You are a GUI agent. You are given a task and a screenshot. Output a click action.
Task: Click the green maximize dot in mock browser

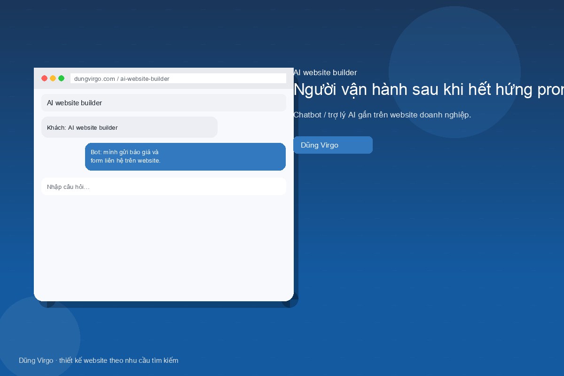(x=62, y=78)
